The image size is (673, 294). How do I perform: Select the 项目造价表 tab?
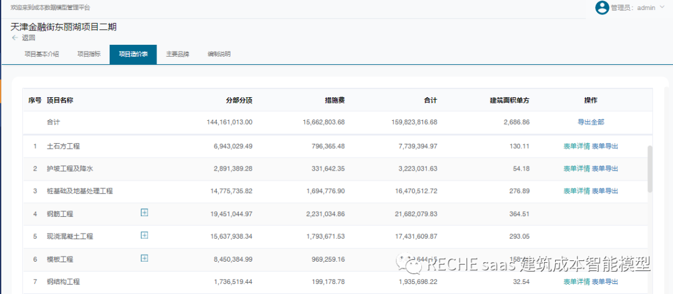(133, 54)
